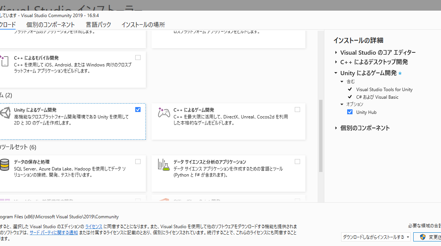Click the C++ mobile development icon
Screen dimensions: 441x246
pos(5,62)
